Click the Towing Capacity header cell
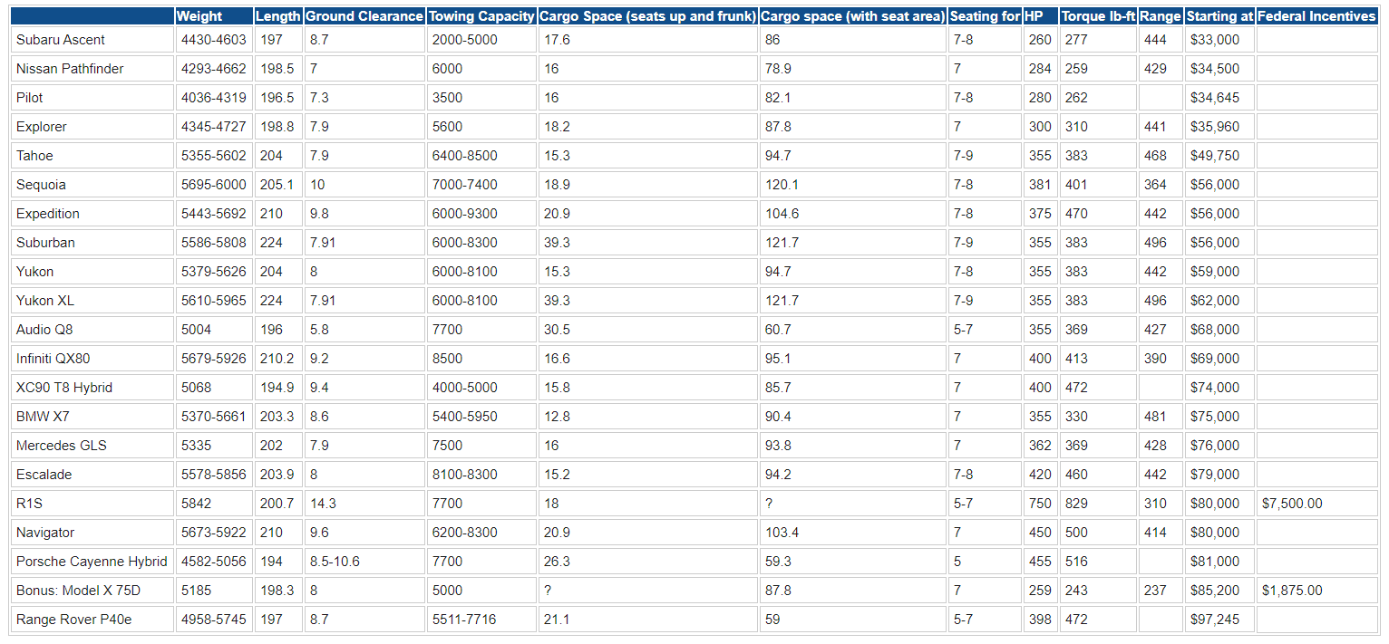 481,16
